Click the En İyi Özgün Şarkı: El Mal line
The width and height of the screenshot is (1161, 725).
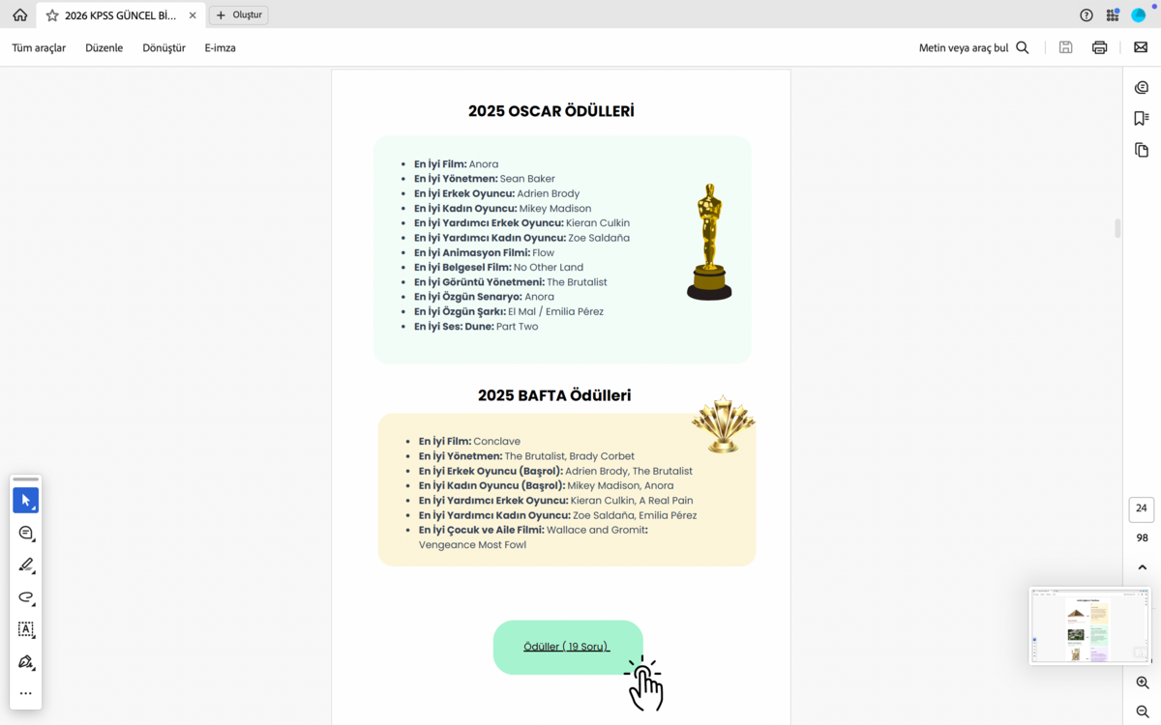coord(509,311)
